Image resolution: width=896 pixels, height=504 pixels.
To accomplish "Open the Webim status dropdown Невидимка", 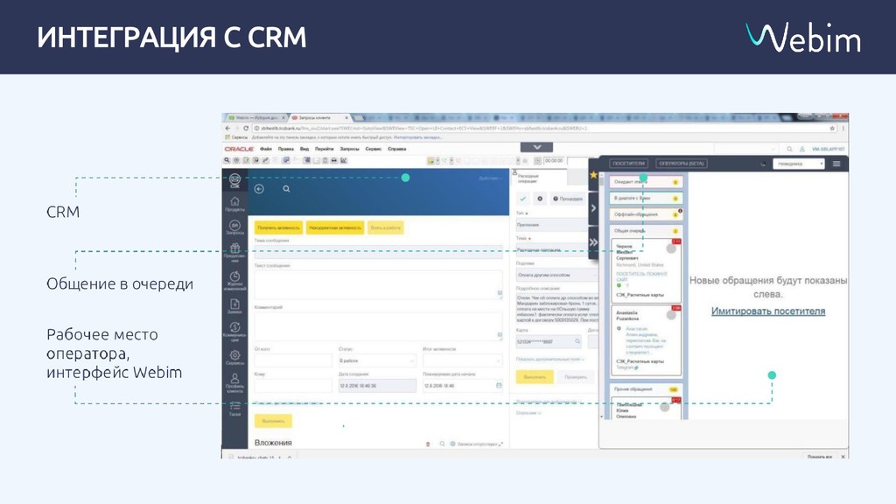I will coord(799,164).
